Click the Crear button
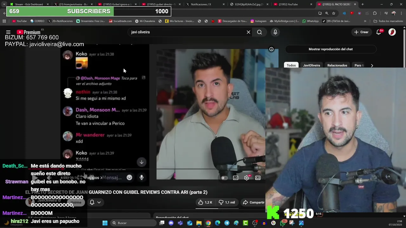This screenshot has height=228, width=406. tap(361, 32)
